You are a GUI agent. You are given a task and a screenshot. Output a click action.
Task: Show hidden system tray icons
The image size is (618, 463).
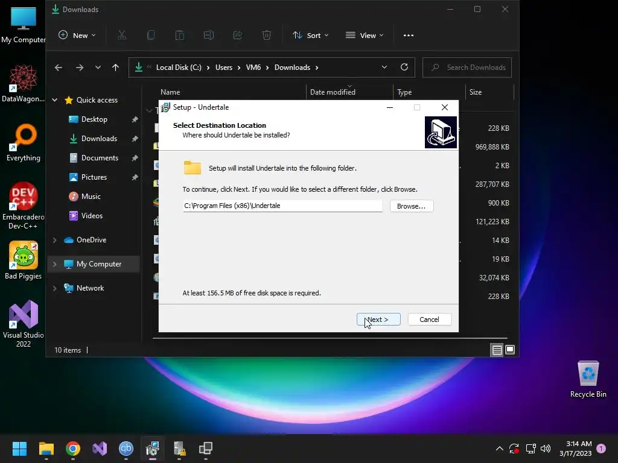pyautogui.click(x=499, y=449)
